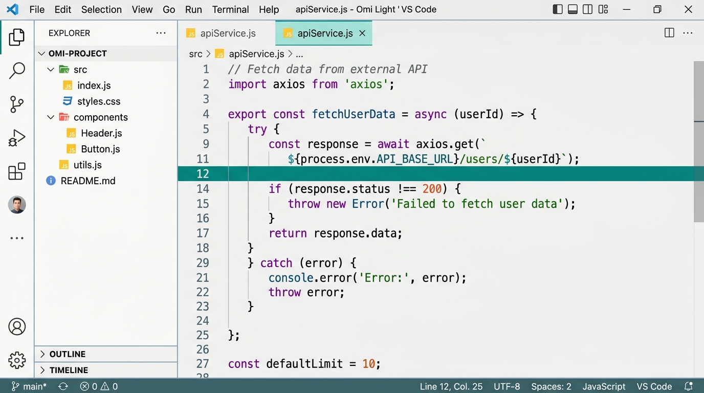This screenshot has height=393, width=704.
Task: Toggle Secondary Side Bar visibility
Action: 588,9
